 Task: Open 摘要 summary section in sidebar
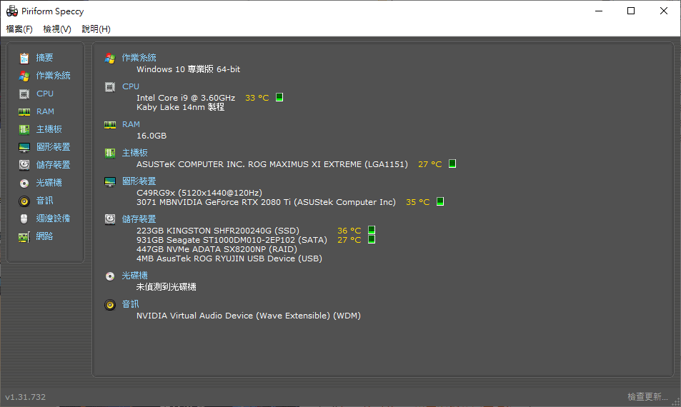[45, 58]
